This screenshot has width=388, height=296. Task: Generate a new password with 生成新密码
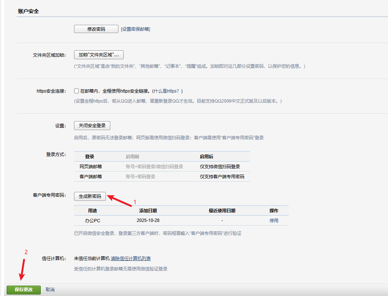point(90,196)
